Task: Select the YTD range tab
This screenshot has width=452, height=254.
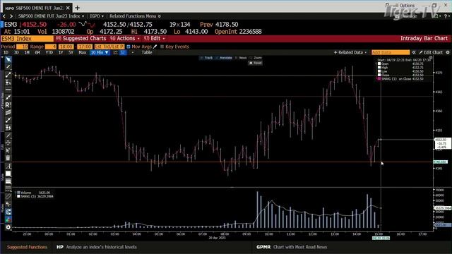Action: (x=49, y=52)
